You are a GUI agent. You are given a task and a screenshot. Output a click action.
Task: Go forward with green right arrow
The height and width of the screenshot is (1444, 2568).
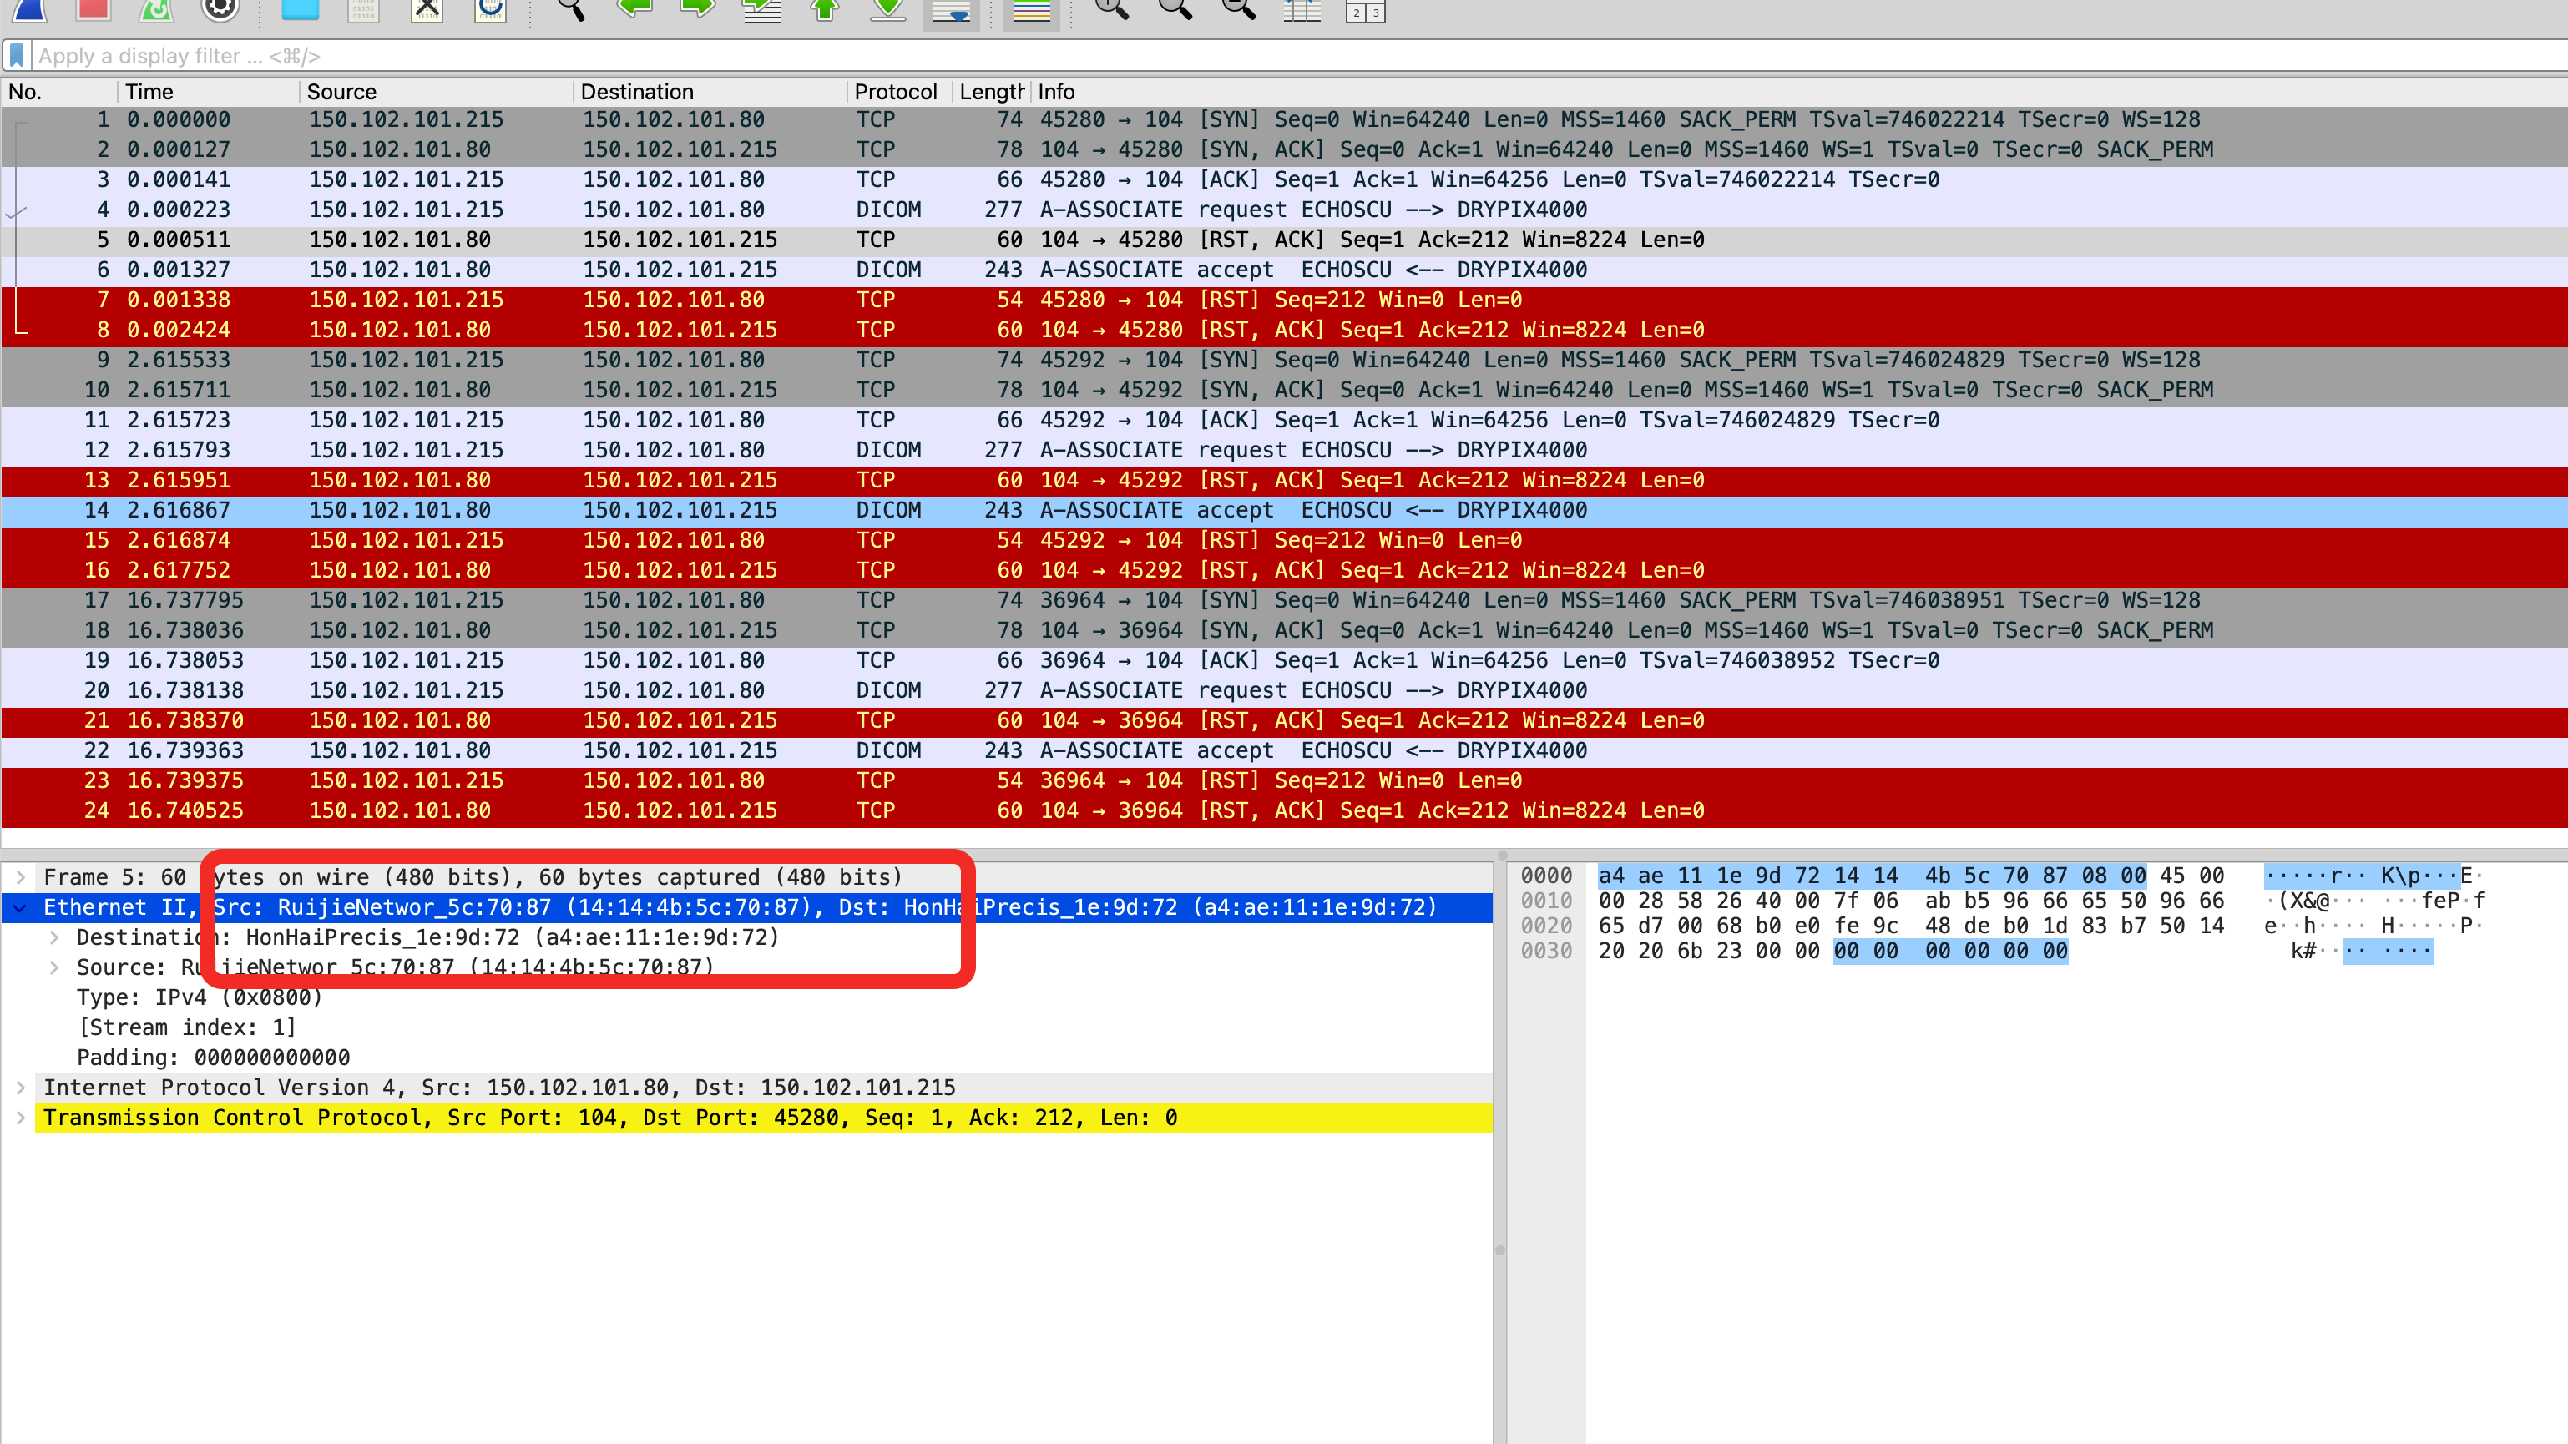pyautogui.click(x=697, y=9)
